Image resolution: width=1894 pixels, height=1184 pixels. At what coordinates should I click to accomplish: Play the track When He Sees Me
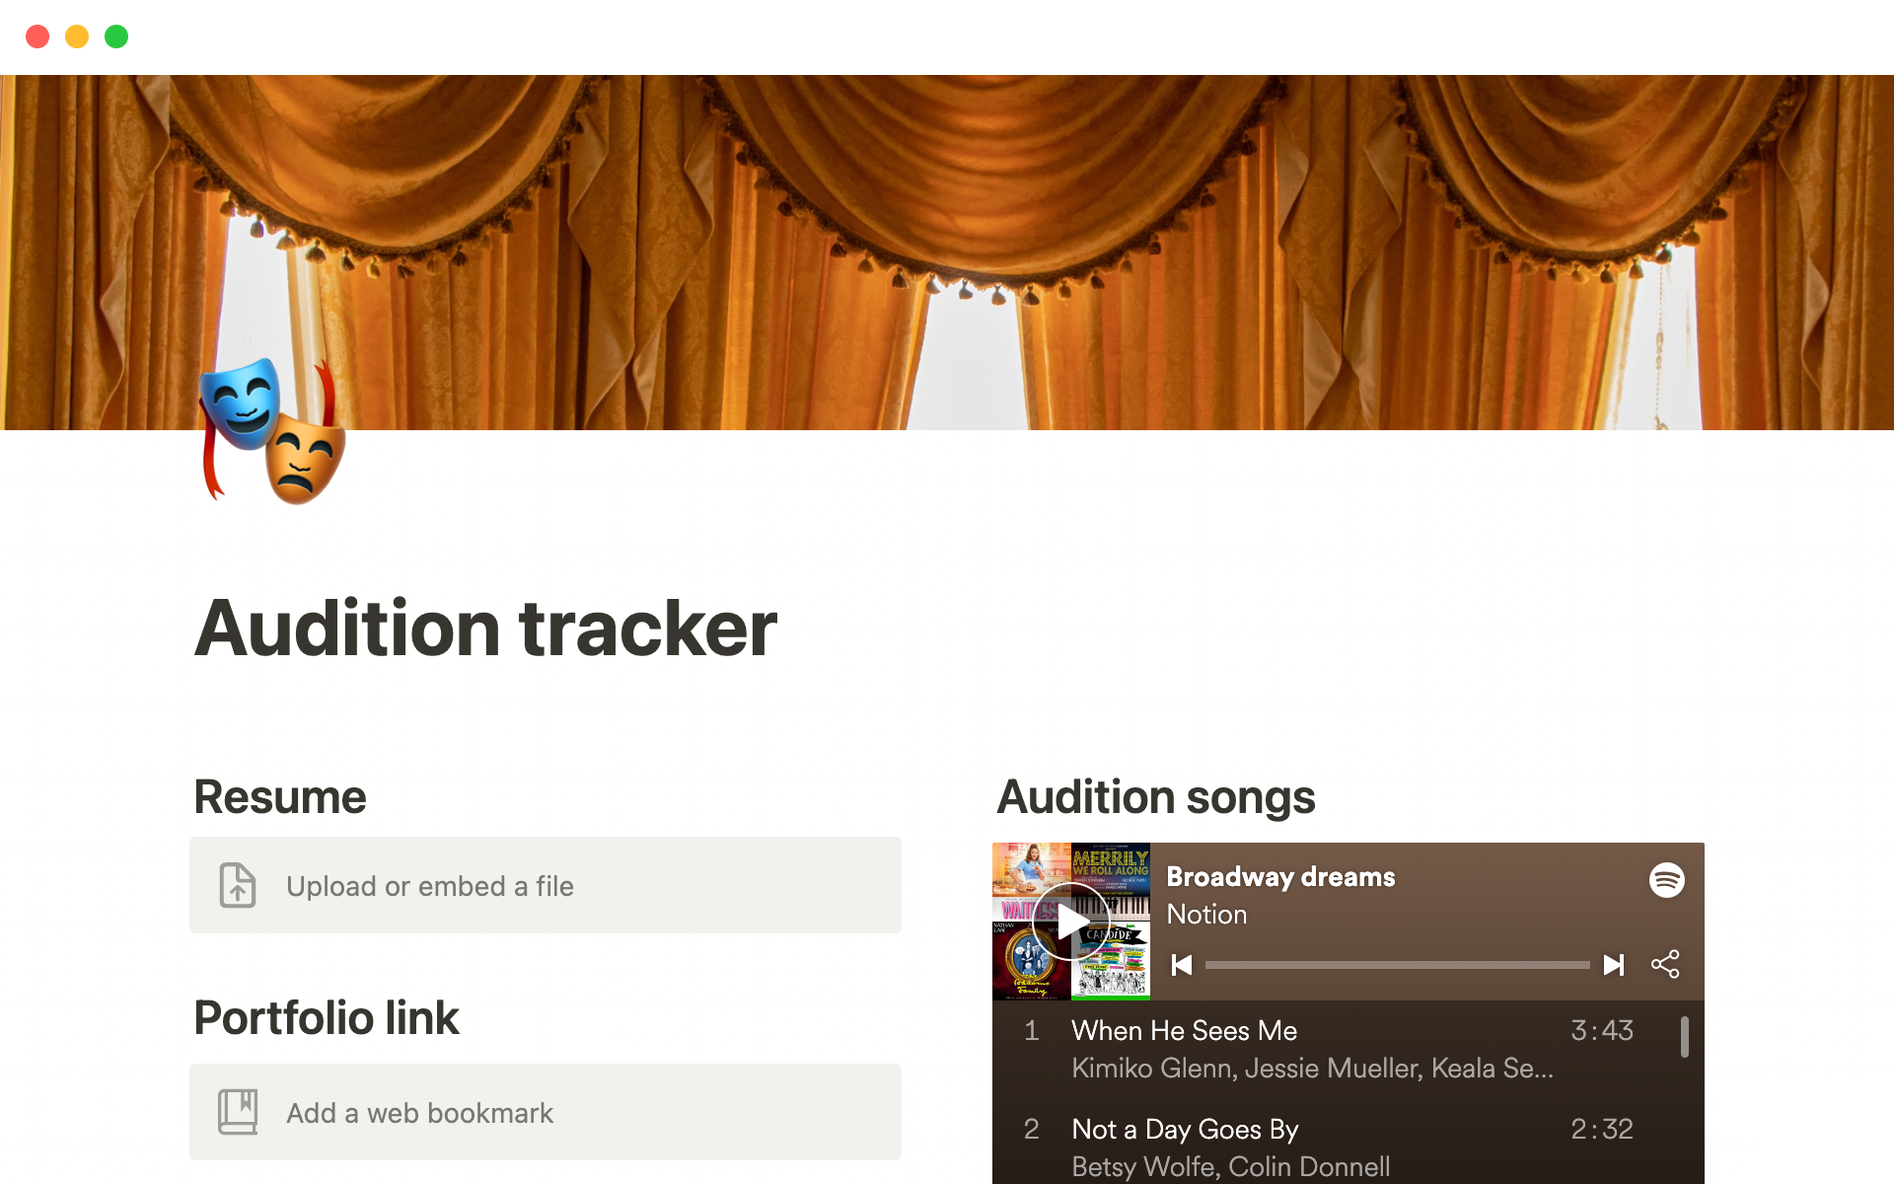(x=1184, y=1031)
